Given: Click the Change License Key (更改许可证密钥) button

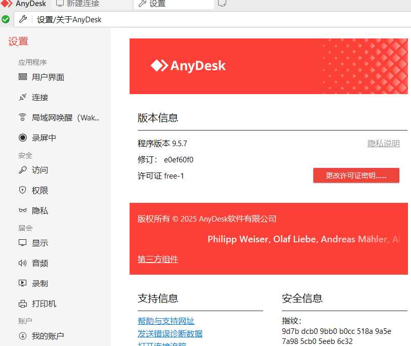Looking at the screenshot, I should click(356, 176).
